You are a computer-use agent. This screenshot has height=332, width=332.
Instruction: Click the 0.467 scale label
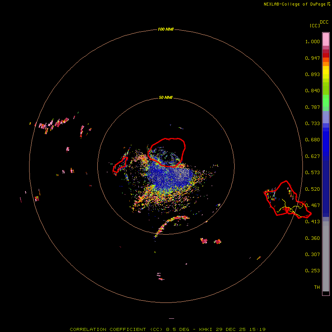[x=312, y=205]
